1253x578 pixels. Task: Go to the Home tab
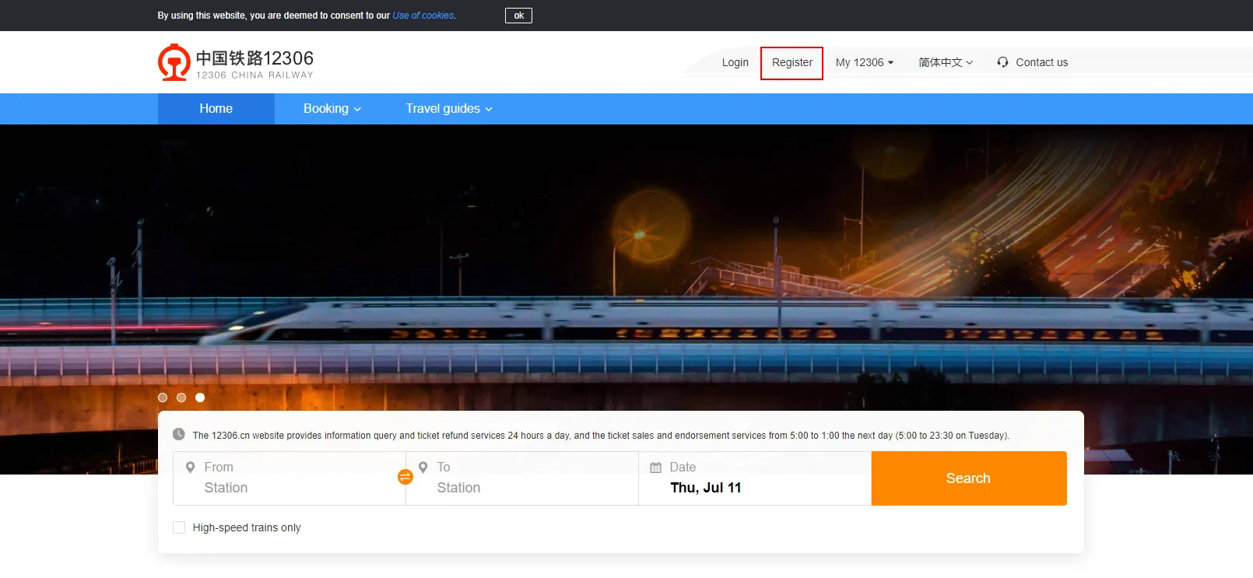coord(216,109)
